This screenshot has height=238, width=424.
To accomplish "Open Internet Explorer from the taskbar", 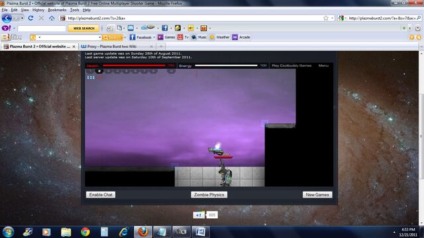I will [124, 232].
